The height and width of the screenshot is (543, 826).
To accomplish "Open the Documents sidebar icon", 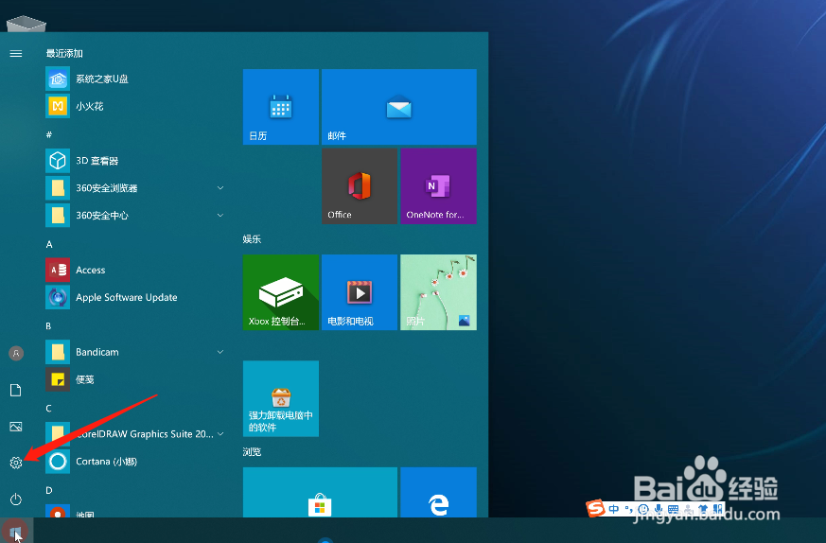I will [16, 390].
